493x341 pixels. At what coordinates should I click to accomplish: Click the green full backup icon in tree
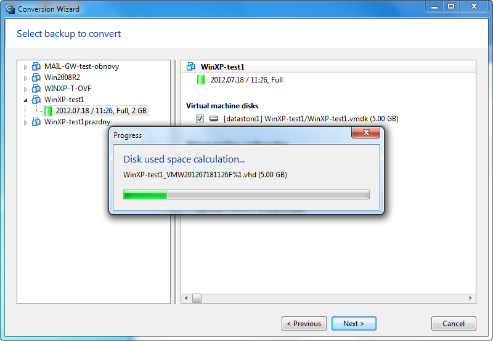click(x=48, y=111)
